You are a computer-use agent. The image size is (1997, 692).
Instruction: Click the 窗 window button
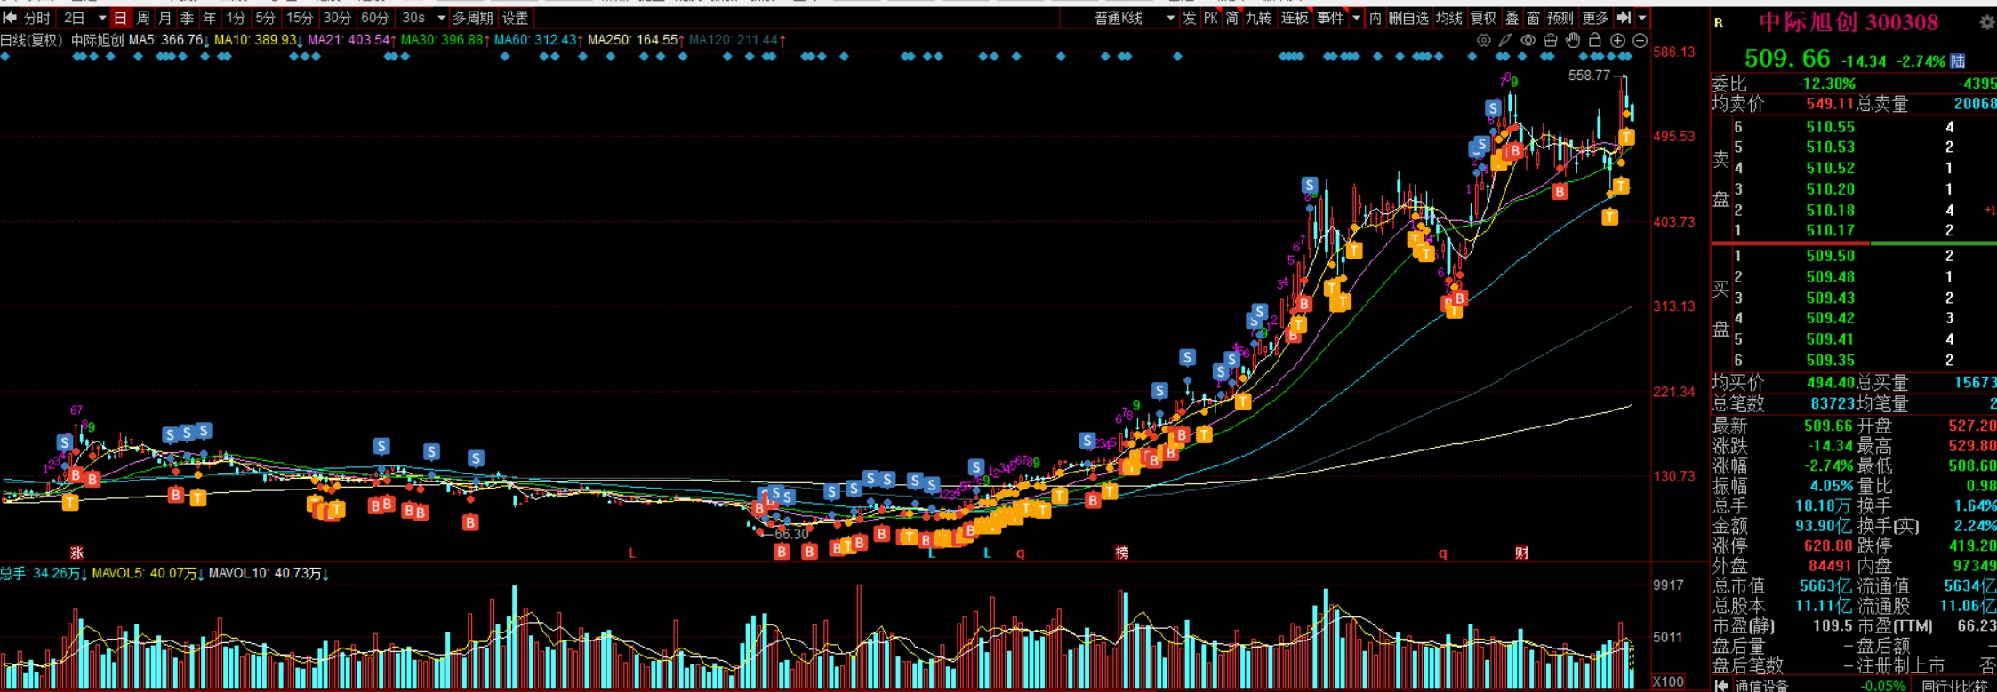(x=1533, y=18)
